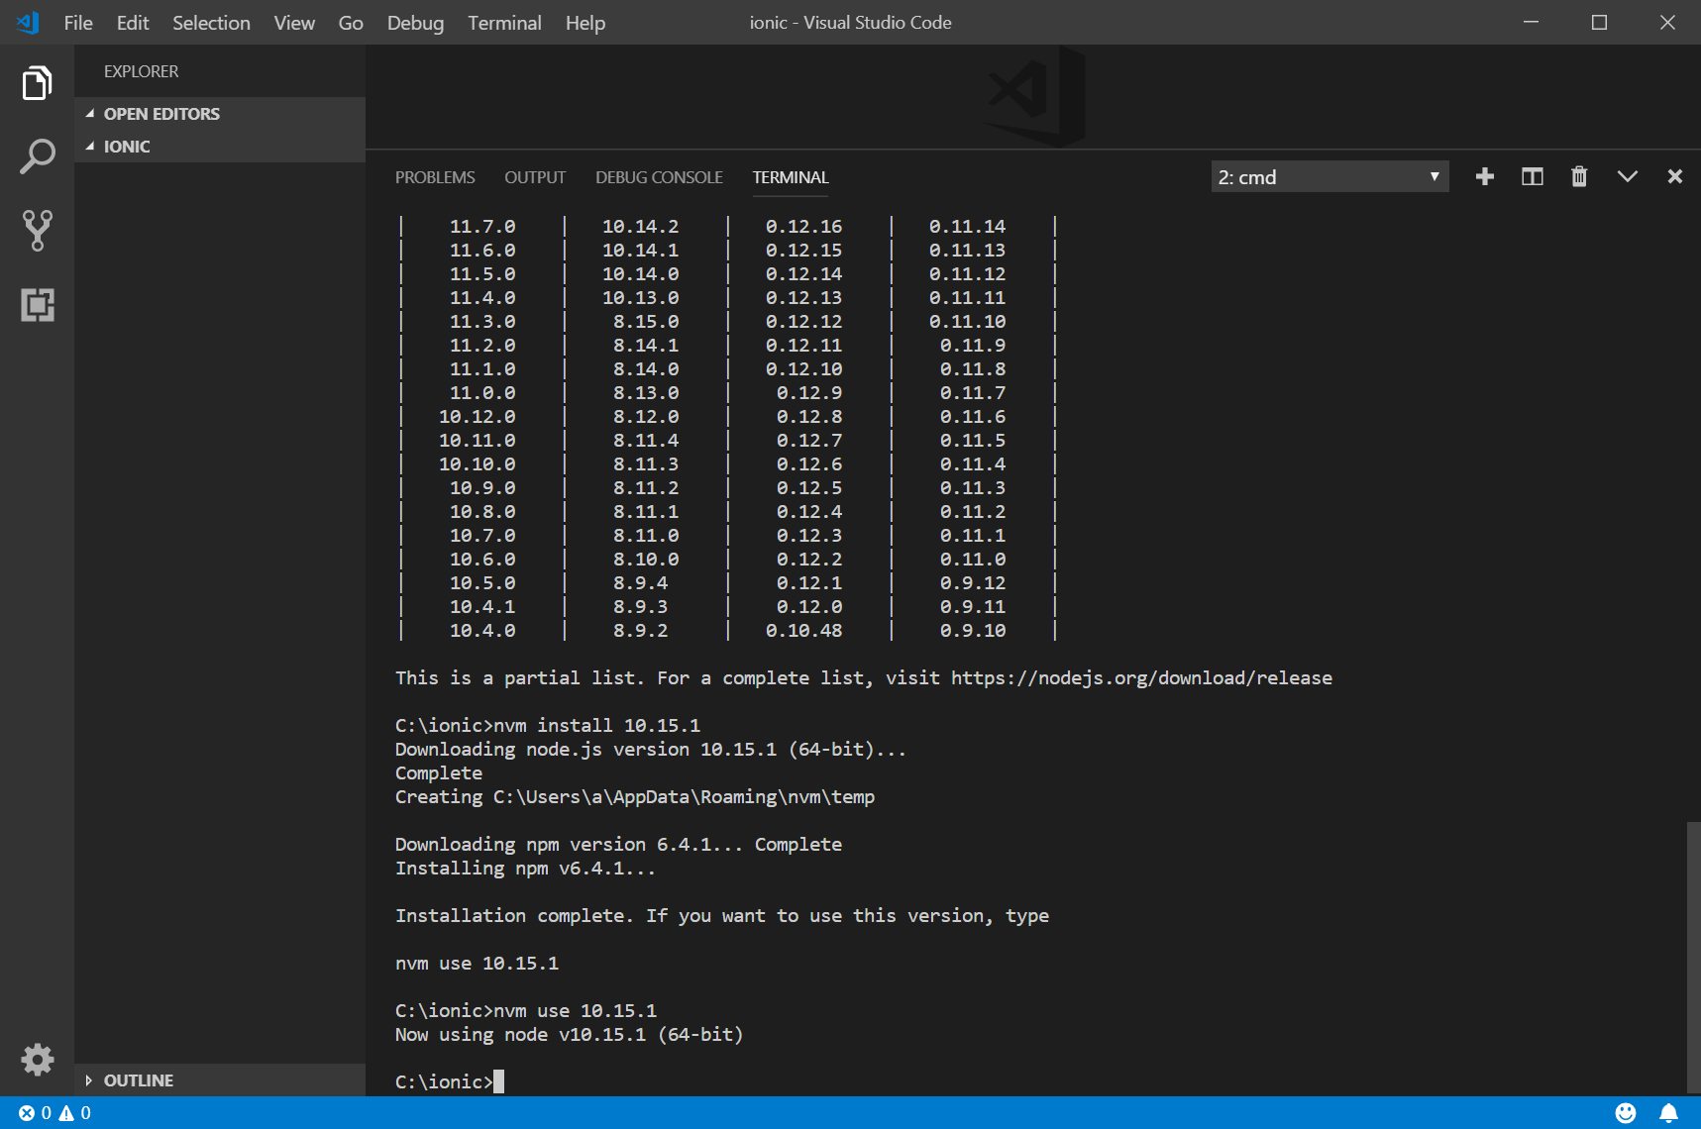Click the feedback smiley icon
The width and height of the screenshot is (1701, 1129).
pyautogui.click(x=1626, y=1113)
